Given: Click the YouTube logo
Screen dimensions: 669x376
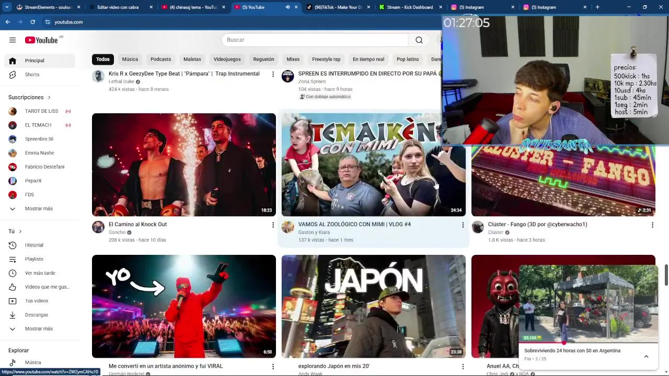Looking at the screenshot, I should pos(41,40).
